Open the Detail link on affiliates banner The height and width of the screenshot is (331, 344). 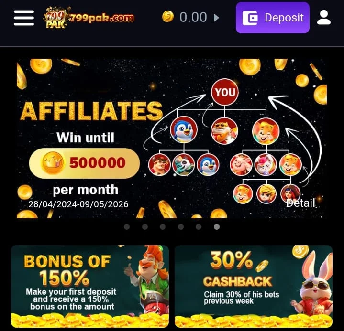tap(301, 203)
